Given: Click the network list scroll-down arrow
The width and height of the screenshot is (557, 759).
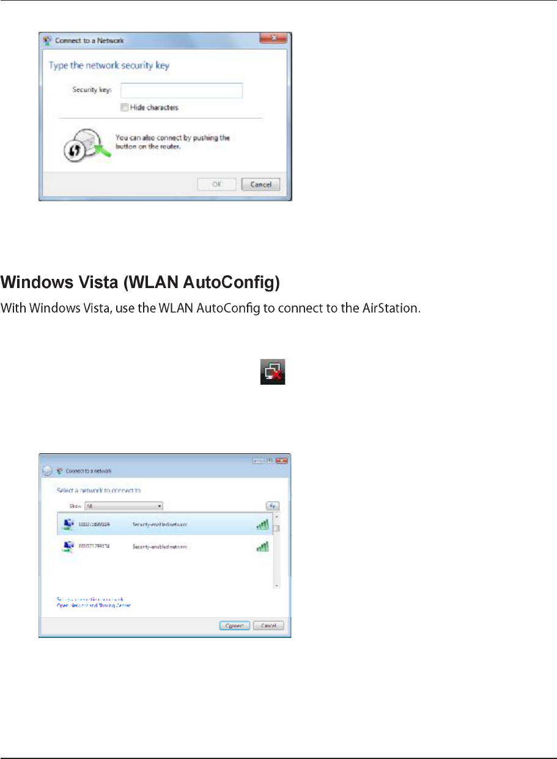Looking at the screenshot, I should (x=276, y=585).
